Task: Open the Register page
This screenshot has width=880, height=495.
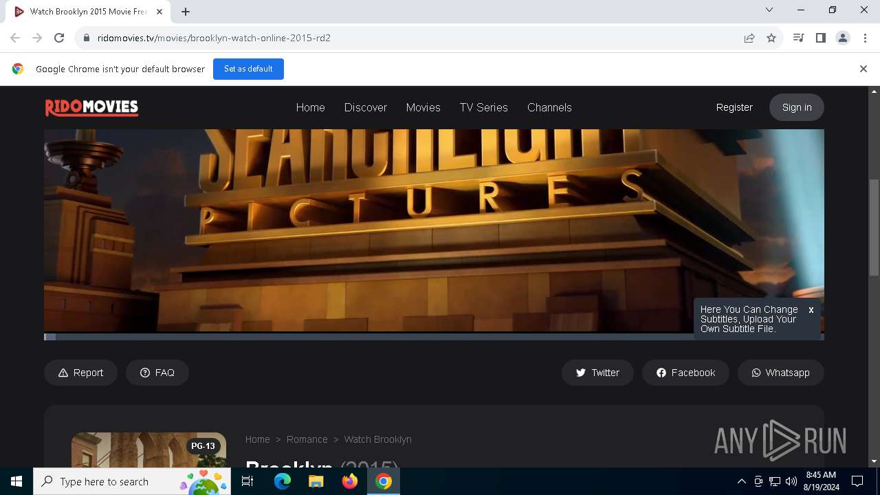Action: pos(734,107)
